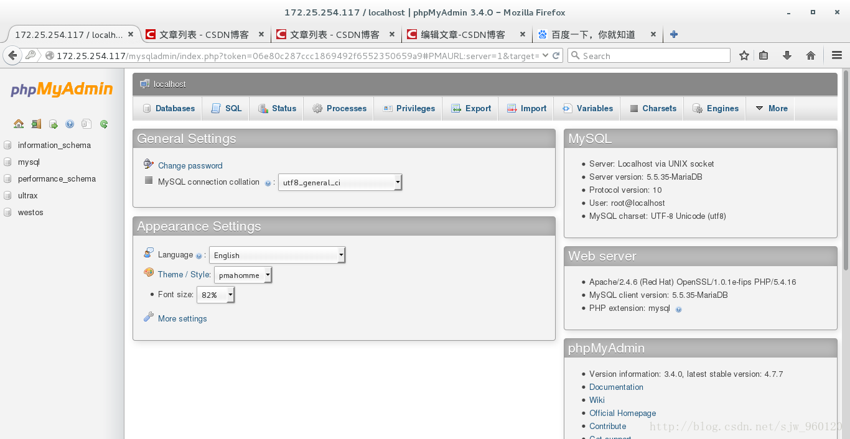
Task: Click database icon next to mysql
Action: coord(7,162)
